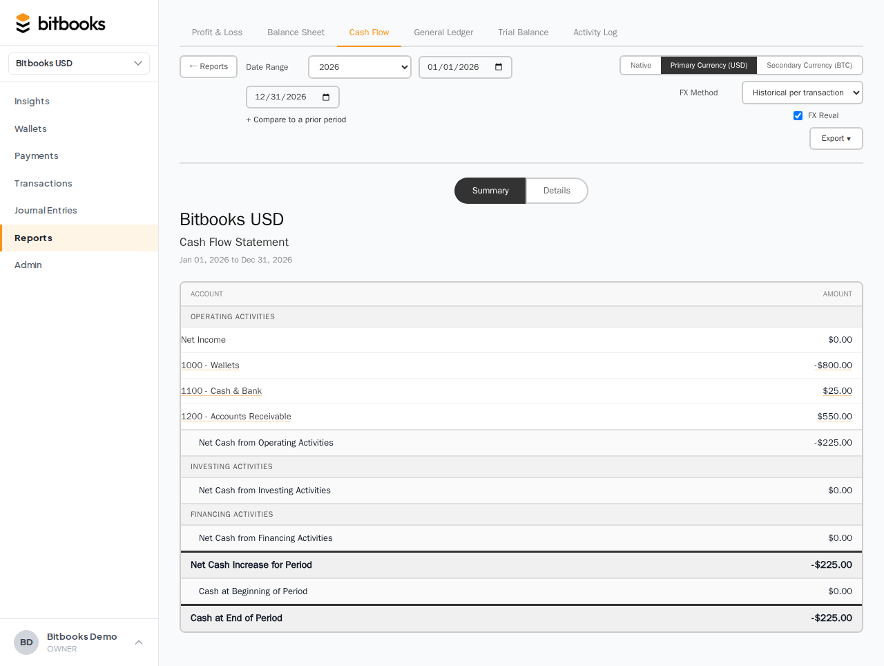Click the INVESTING ACTIVITIES section header
The width and height of the screenshot is (884, 666).
click(231, 467)
